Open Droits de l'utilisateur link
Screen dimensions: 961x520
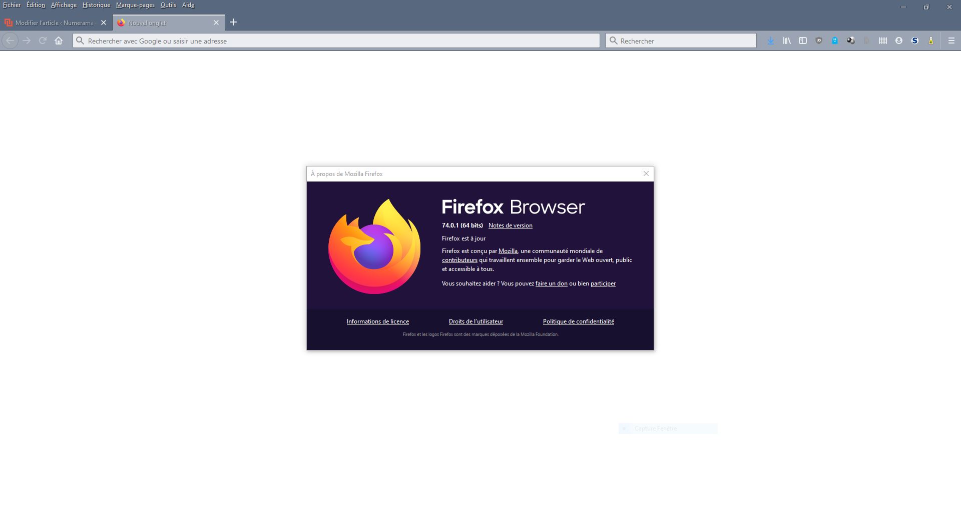[475, 321]
